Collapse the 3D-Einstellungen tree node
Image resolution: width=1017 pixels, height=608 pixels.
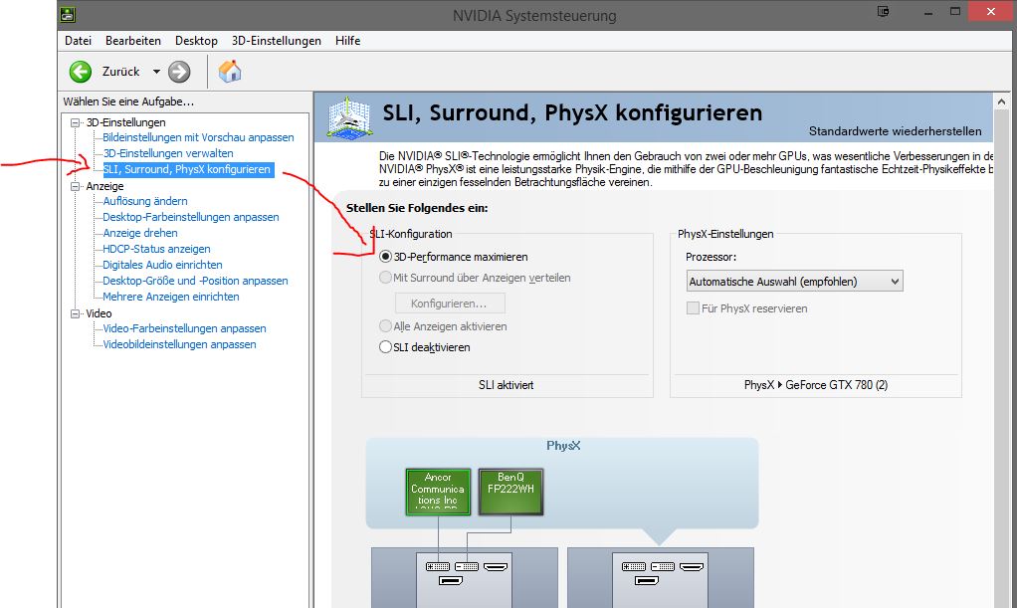76,122
